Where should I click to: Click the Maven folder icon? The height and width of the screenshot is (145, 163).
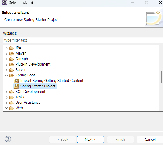point(12,54)
